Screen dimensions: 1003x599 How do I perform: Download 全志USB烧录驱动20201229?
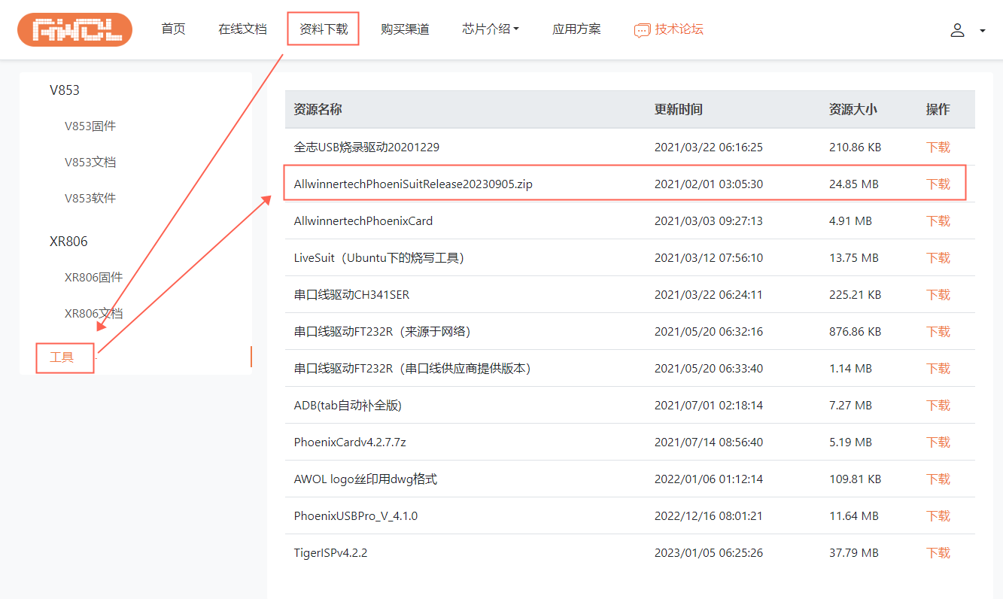pyautogui.click(x=938, y=147)
